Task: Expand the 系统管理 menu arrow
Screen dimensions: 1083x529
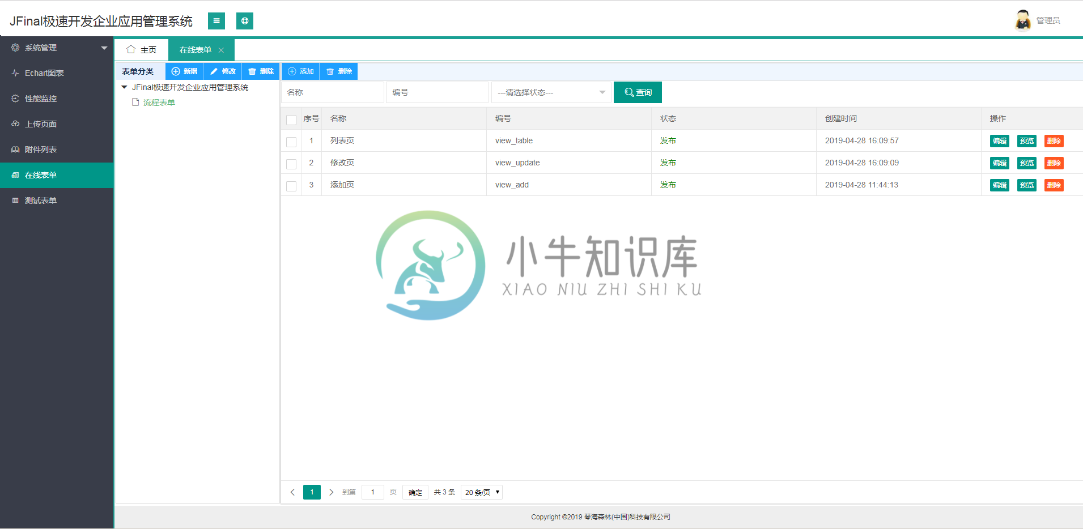Action: click(104, 48)
